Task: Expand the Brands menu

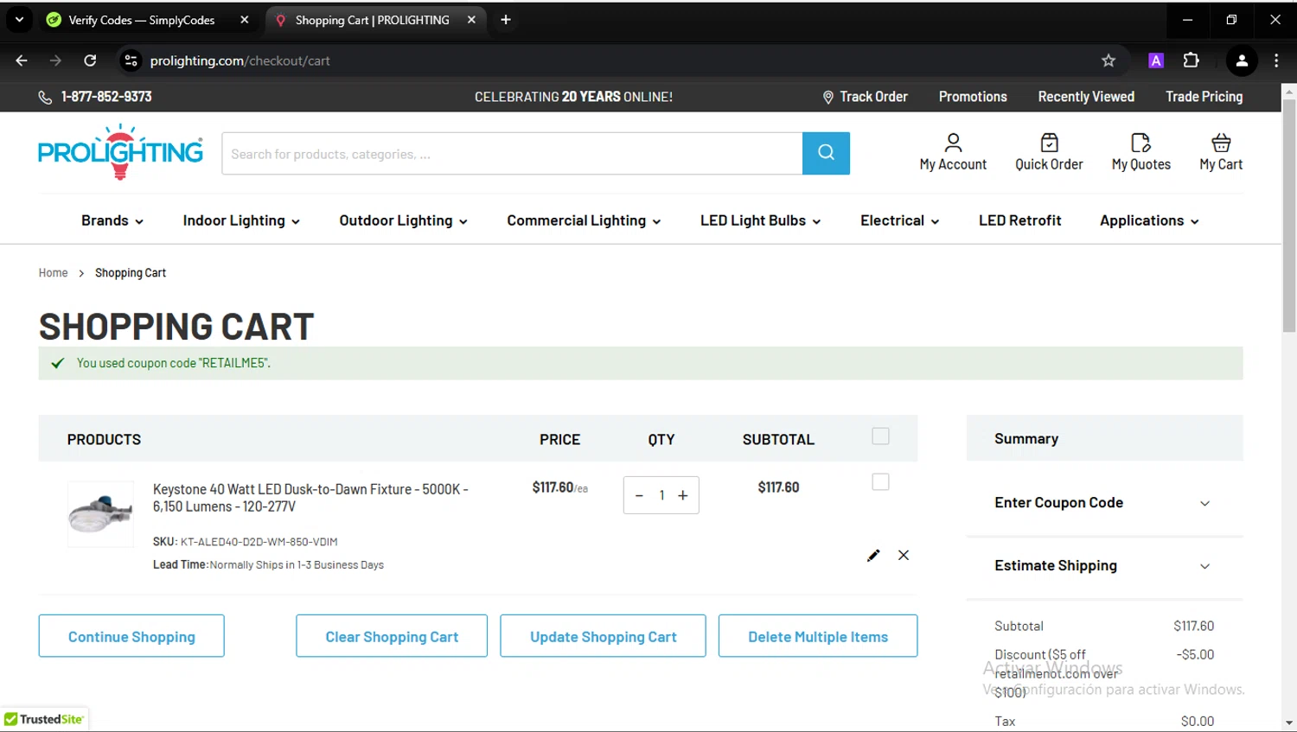Action: pos(112,220)
